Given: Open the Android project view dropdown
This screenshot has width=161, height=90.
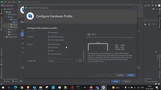Looking at the screenshot, I should click(x=9, y=9).
